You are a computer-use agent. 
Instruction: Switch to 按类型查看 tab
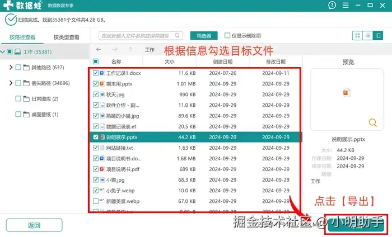[x=66, y=37]
